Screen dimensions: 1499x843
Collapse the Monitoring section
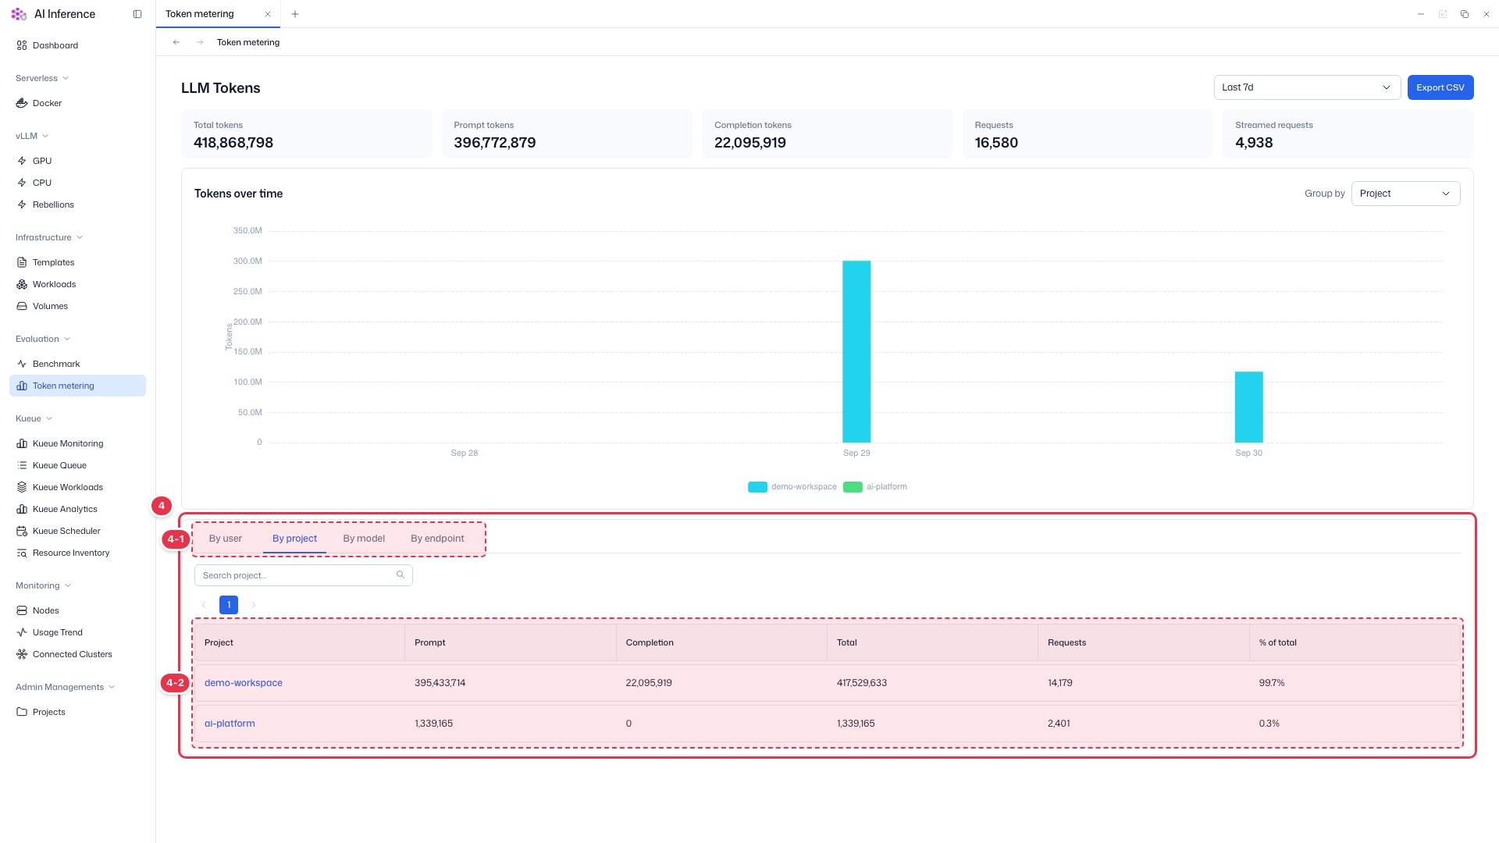click(44, 585)
